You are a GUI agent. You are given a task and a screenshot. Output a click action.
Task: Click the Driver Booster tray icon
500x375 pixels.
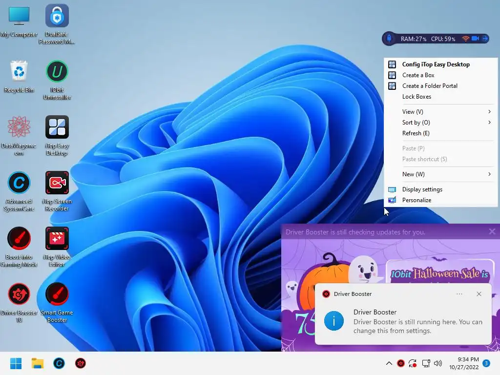401,363
